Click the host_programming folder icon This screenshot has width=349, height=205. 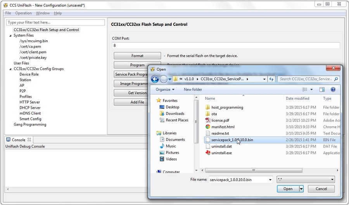click(208, 107)
